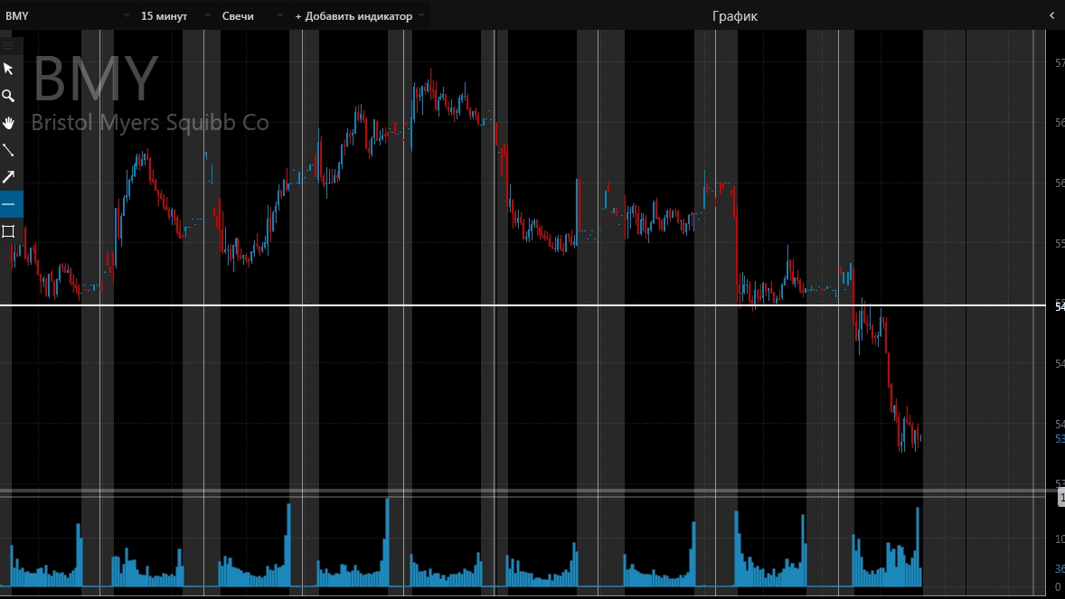The width and height of the screenshot is (1065, 599).
Task: Open the BMY ticker dropdown arrow
Action: pos(124,16)
